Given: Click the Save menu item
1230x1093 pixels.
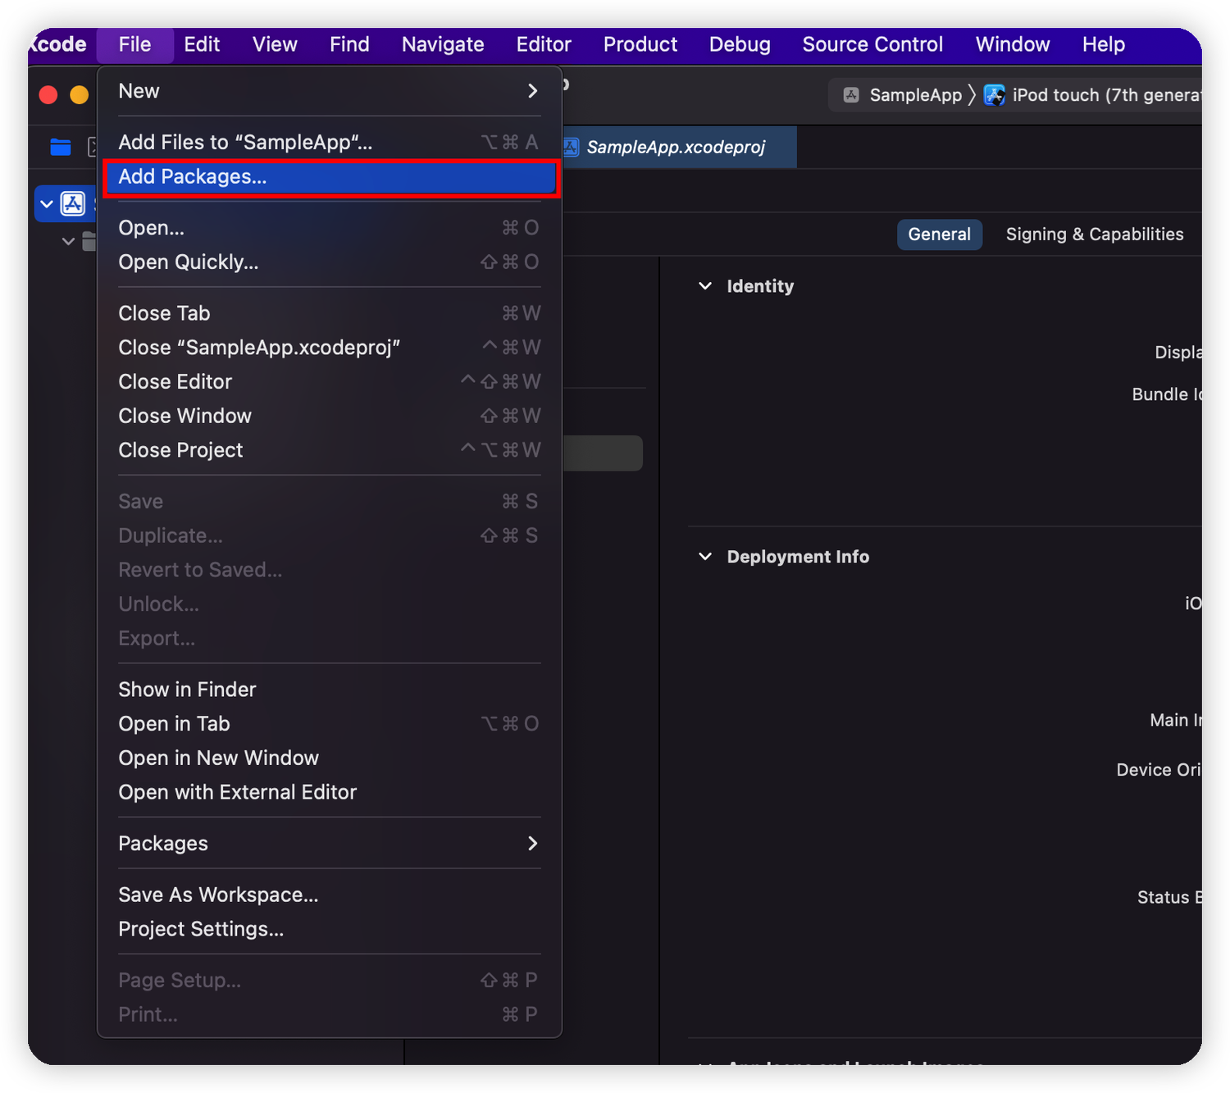Looking at the screenshot, I should click(x=330, y=502).
